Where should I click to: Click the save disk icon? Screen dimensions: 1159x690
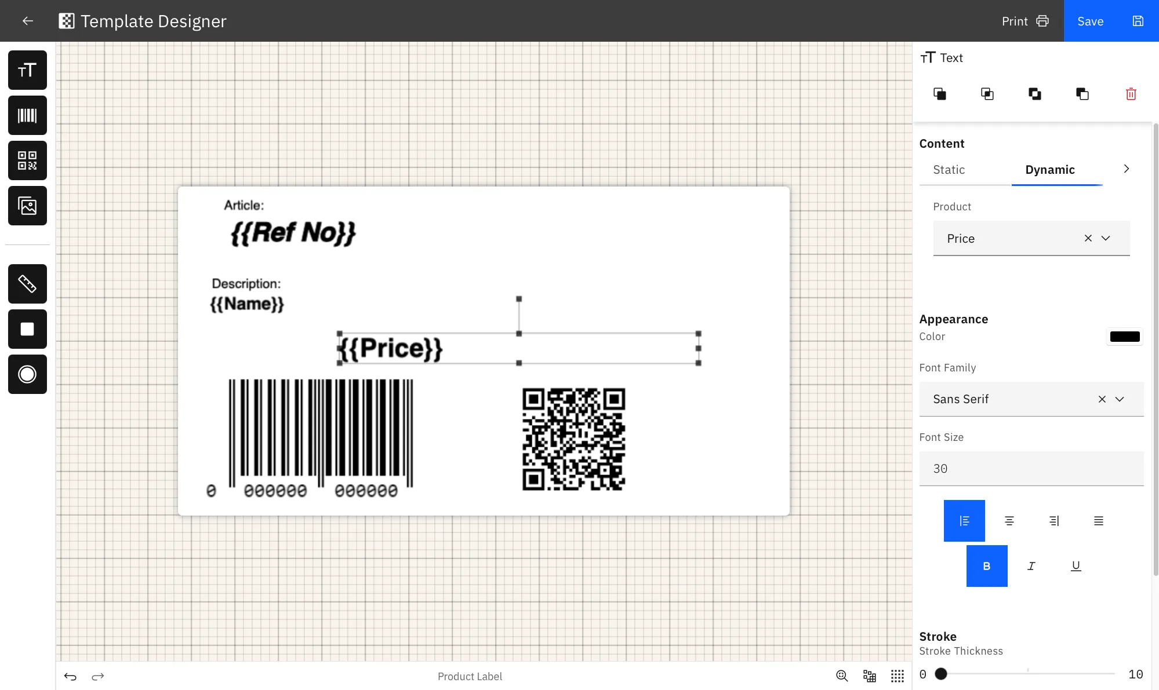click(1138, 21)
